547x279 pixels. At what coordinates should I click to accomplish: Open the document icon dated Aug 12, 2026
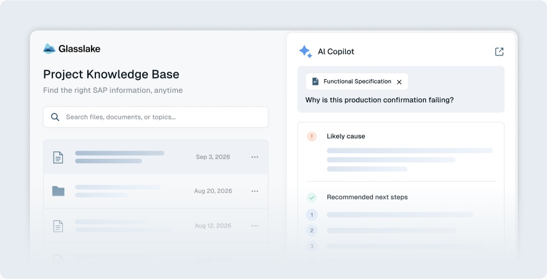coord(58,227)
